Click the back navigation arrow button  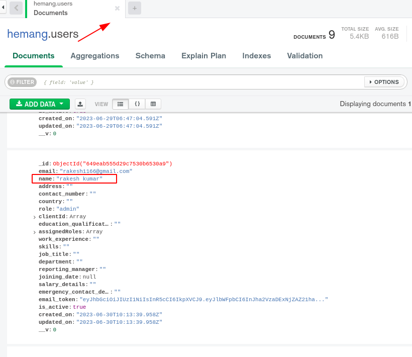pos(16,8)
